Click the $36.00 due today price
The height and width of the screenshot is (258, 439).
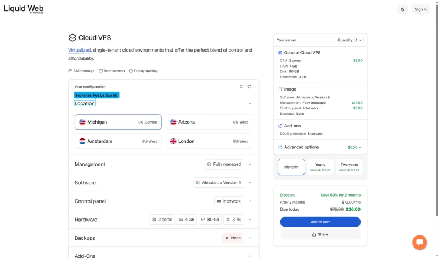coord(353,210)
